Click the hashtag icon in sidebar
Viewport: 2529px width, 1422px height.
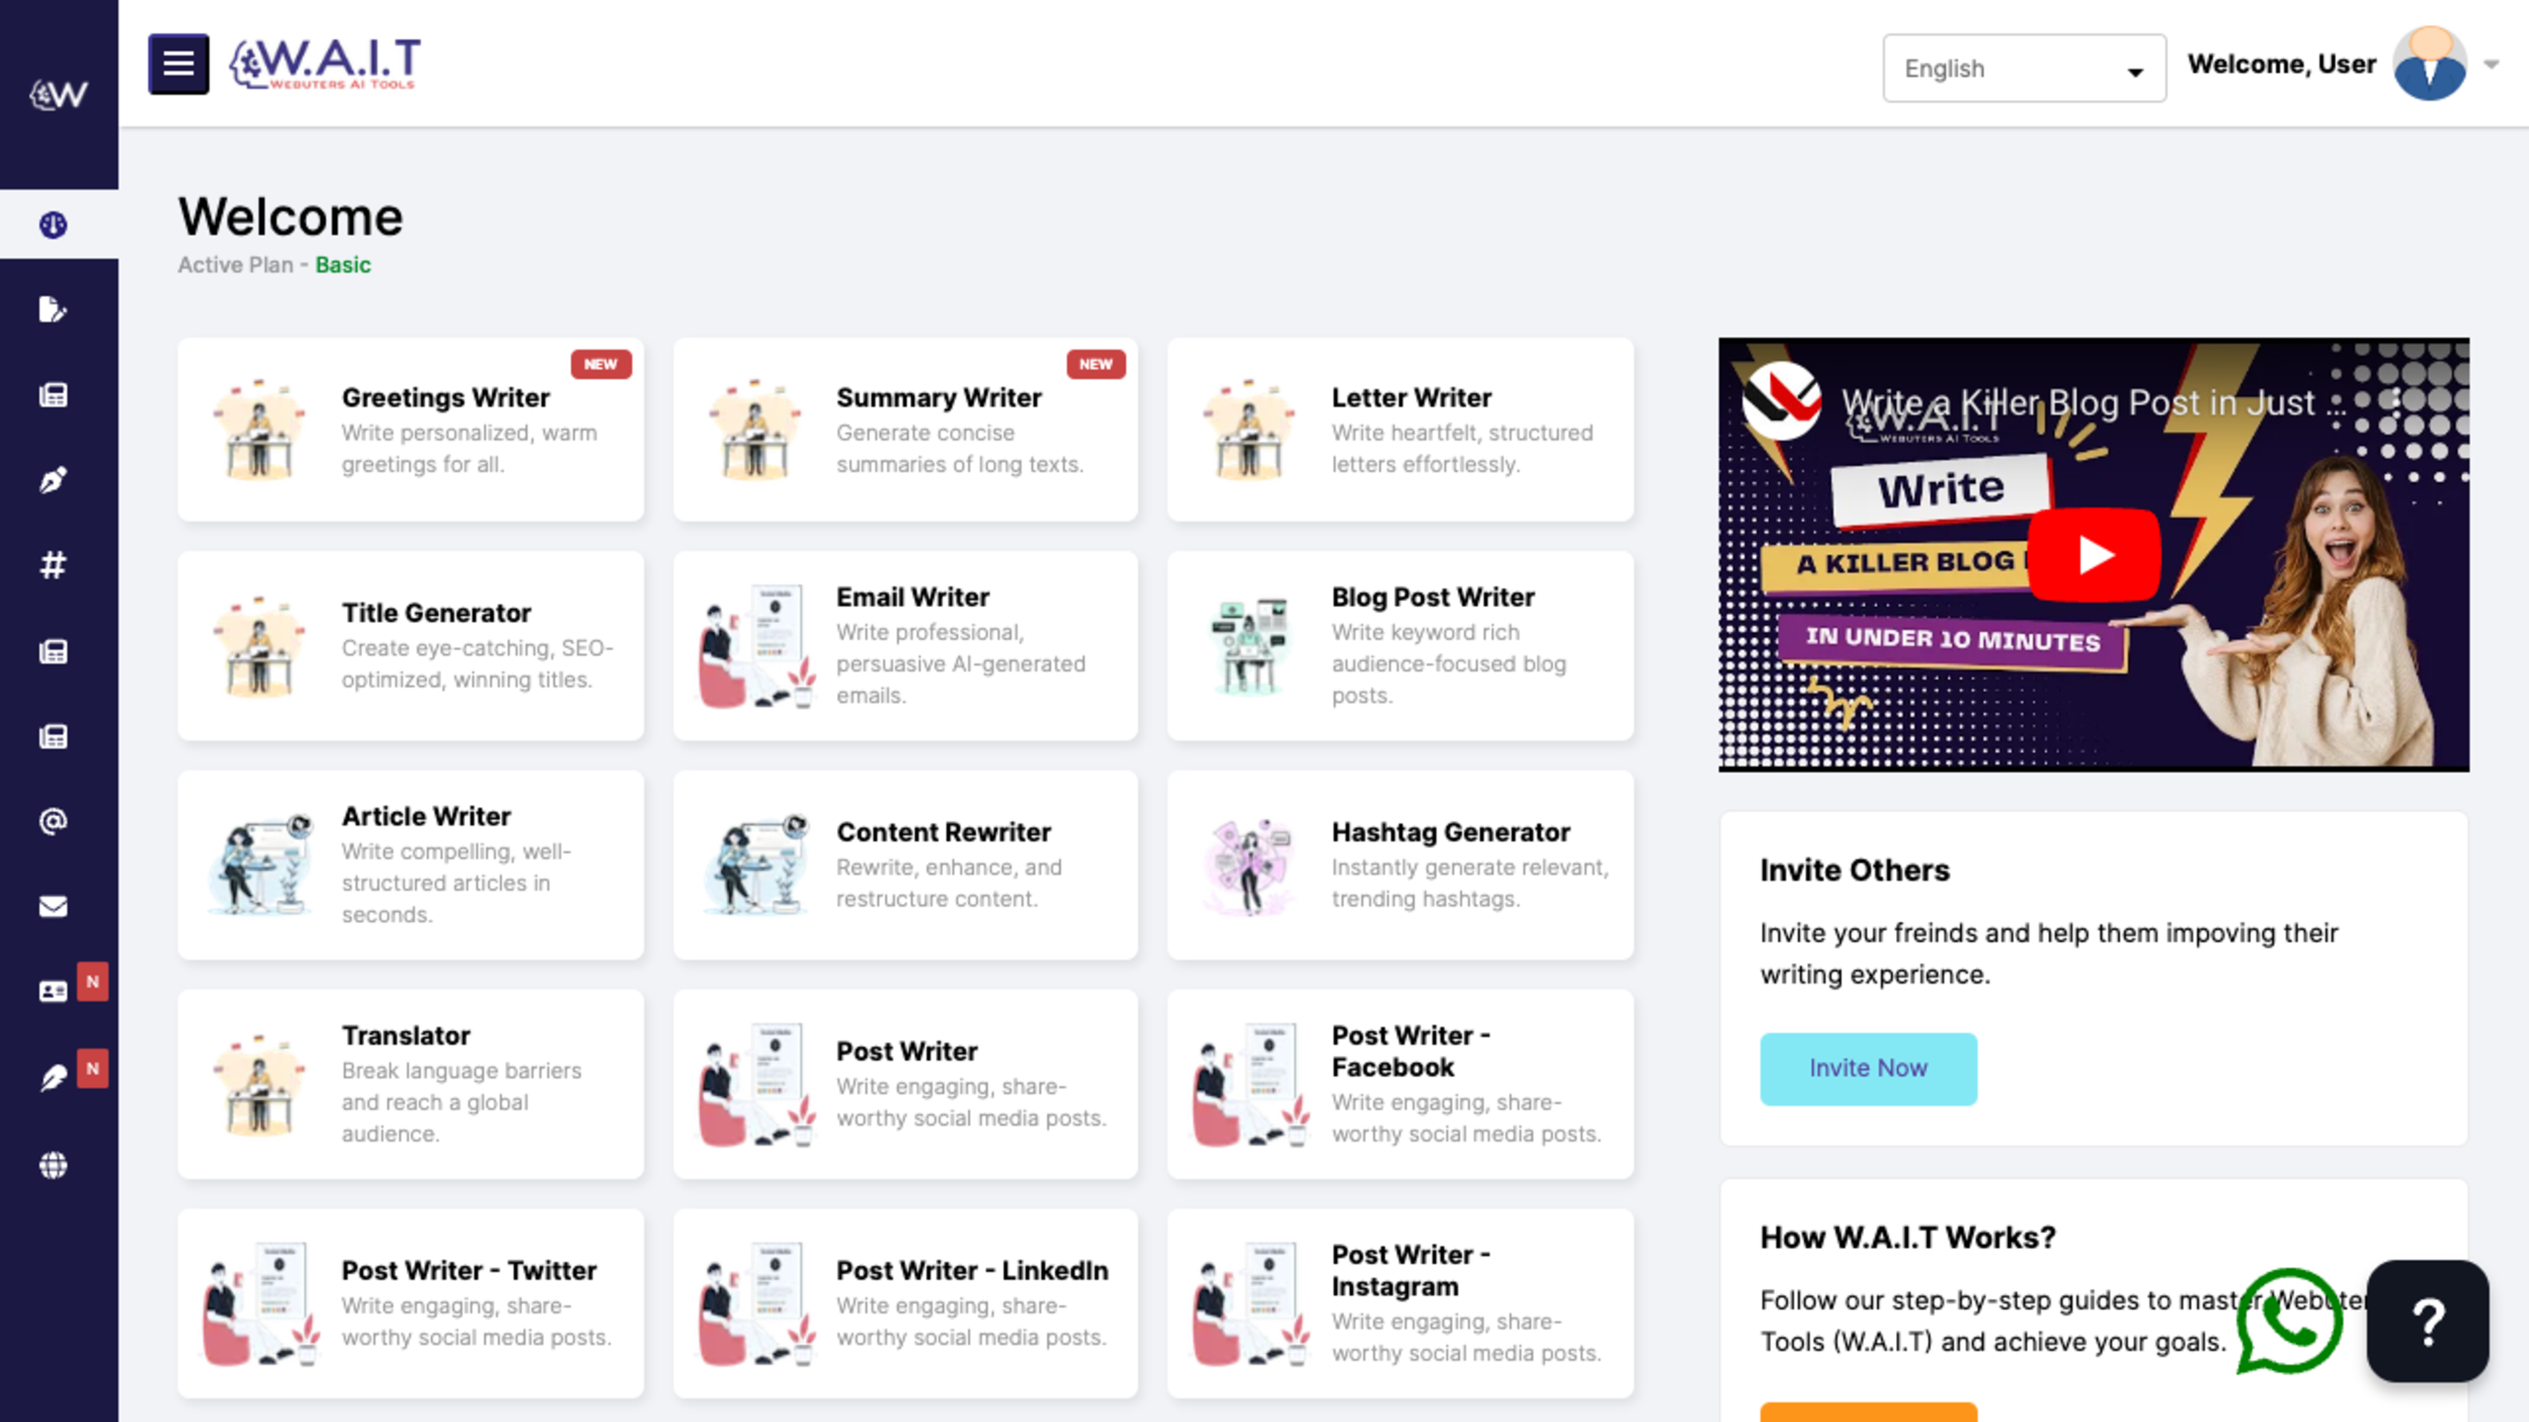pos(54,566)
